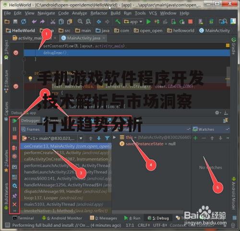Click the Undo arrow icon
The width and height of the screenshot is (240, 231).
point(34,22)
